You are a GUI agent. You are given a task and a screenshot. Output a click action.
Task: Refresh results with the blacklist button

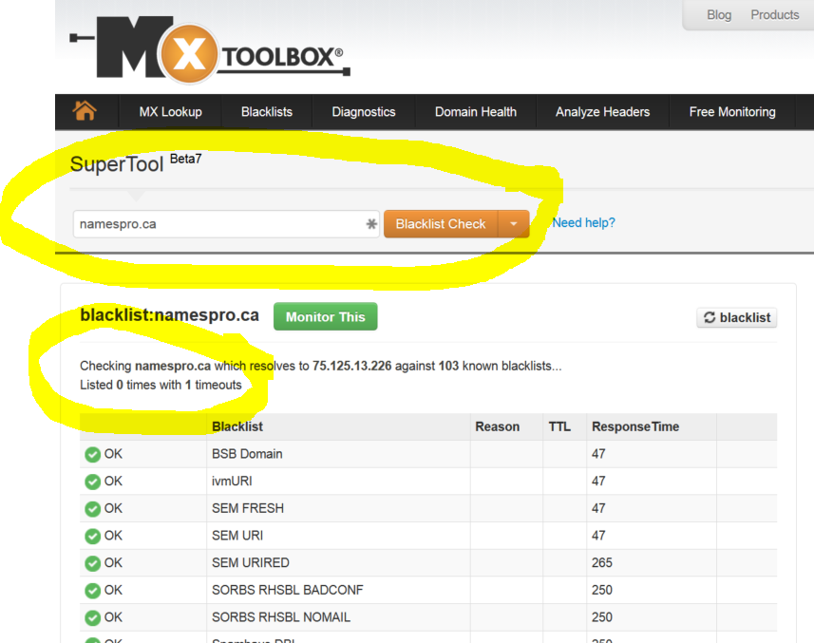click(x=737, y=317)
